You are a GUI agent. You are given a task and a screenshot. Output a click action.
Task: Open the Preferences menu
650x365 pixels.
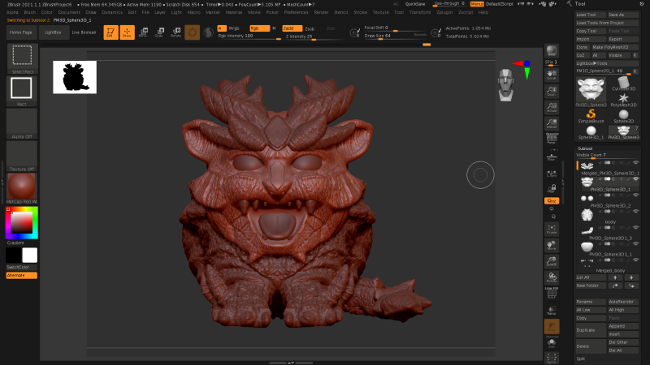pyautogui.click(x=296, y=13)
